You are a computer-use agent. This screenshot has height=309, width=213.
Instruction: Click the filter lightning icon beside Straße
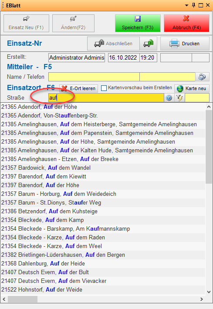tap(179, 98)
